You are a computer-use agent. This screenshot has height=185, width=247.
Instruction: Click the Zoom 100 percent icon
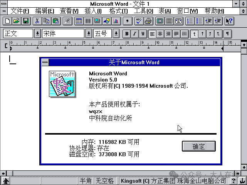click(x=169, y=21)
